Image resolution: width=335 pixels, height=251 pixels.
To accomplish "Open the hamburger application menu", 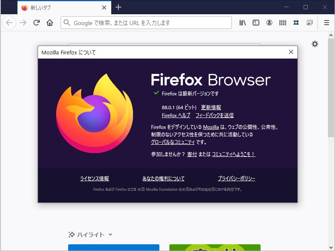I will [x=326, y=23].
